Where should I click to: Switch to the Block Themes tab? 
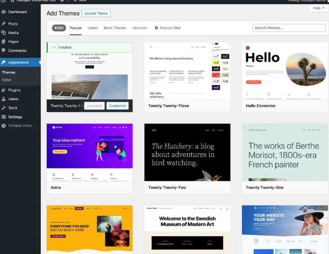tap(115, 28)
